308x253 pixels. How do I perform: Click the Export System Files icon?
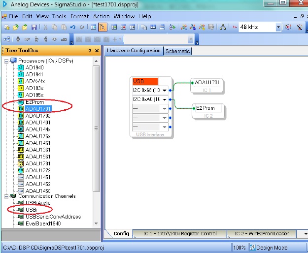pos(211,27)
